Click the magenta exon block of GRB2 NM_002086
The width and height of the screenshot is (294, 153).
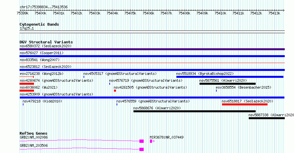coord(142,141)
